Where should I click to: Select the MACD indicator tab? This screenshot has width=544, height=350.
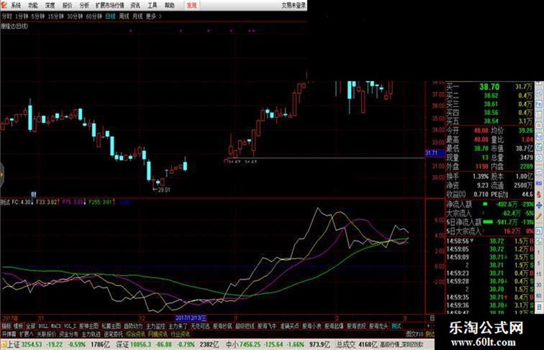[56, 326]
